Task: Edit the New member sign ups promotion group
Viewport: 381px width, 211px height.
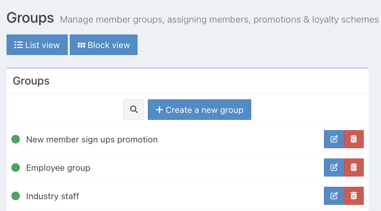Action: tap(334, 139)
